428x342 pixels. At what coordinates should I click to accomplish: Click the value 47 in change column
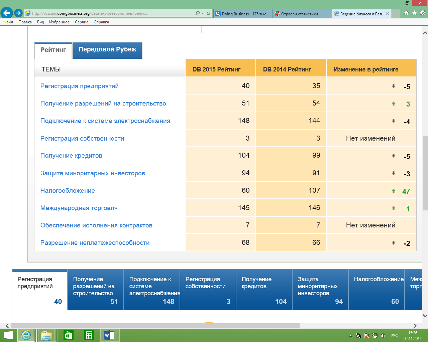[406, 191]
